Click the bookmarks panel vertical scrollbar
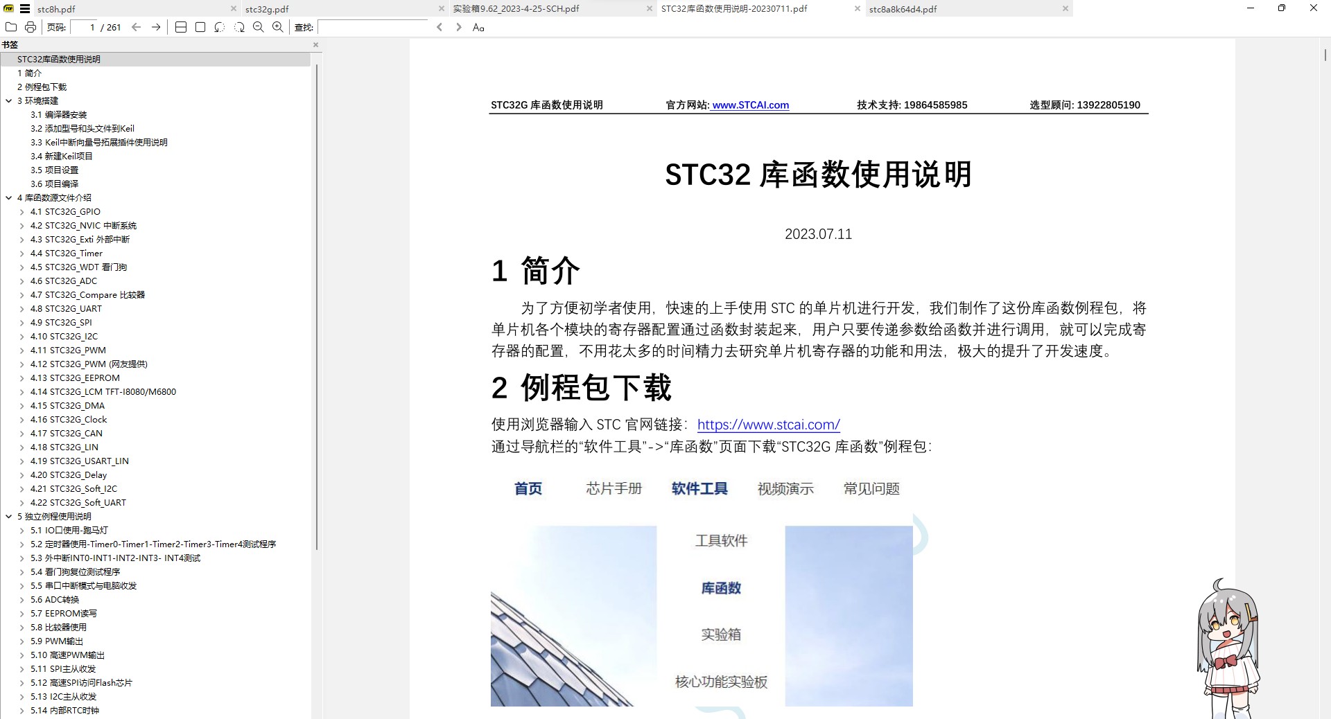 pos(317,307)
